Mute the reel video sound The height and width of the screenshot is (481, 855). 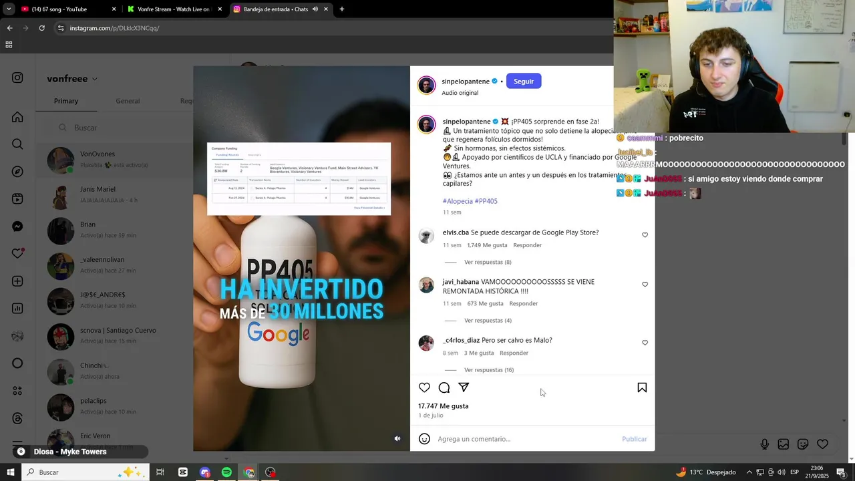click(x=397, y=439)
